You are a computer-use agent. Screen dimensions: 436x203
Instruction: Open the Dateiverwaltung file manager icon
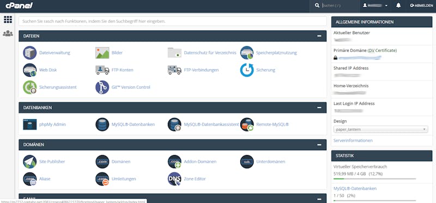click(x=30, y=53)
